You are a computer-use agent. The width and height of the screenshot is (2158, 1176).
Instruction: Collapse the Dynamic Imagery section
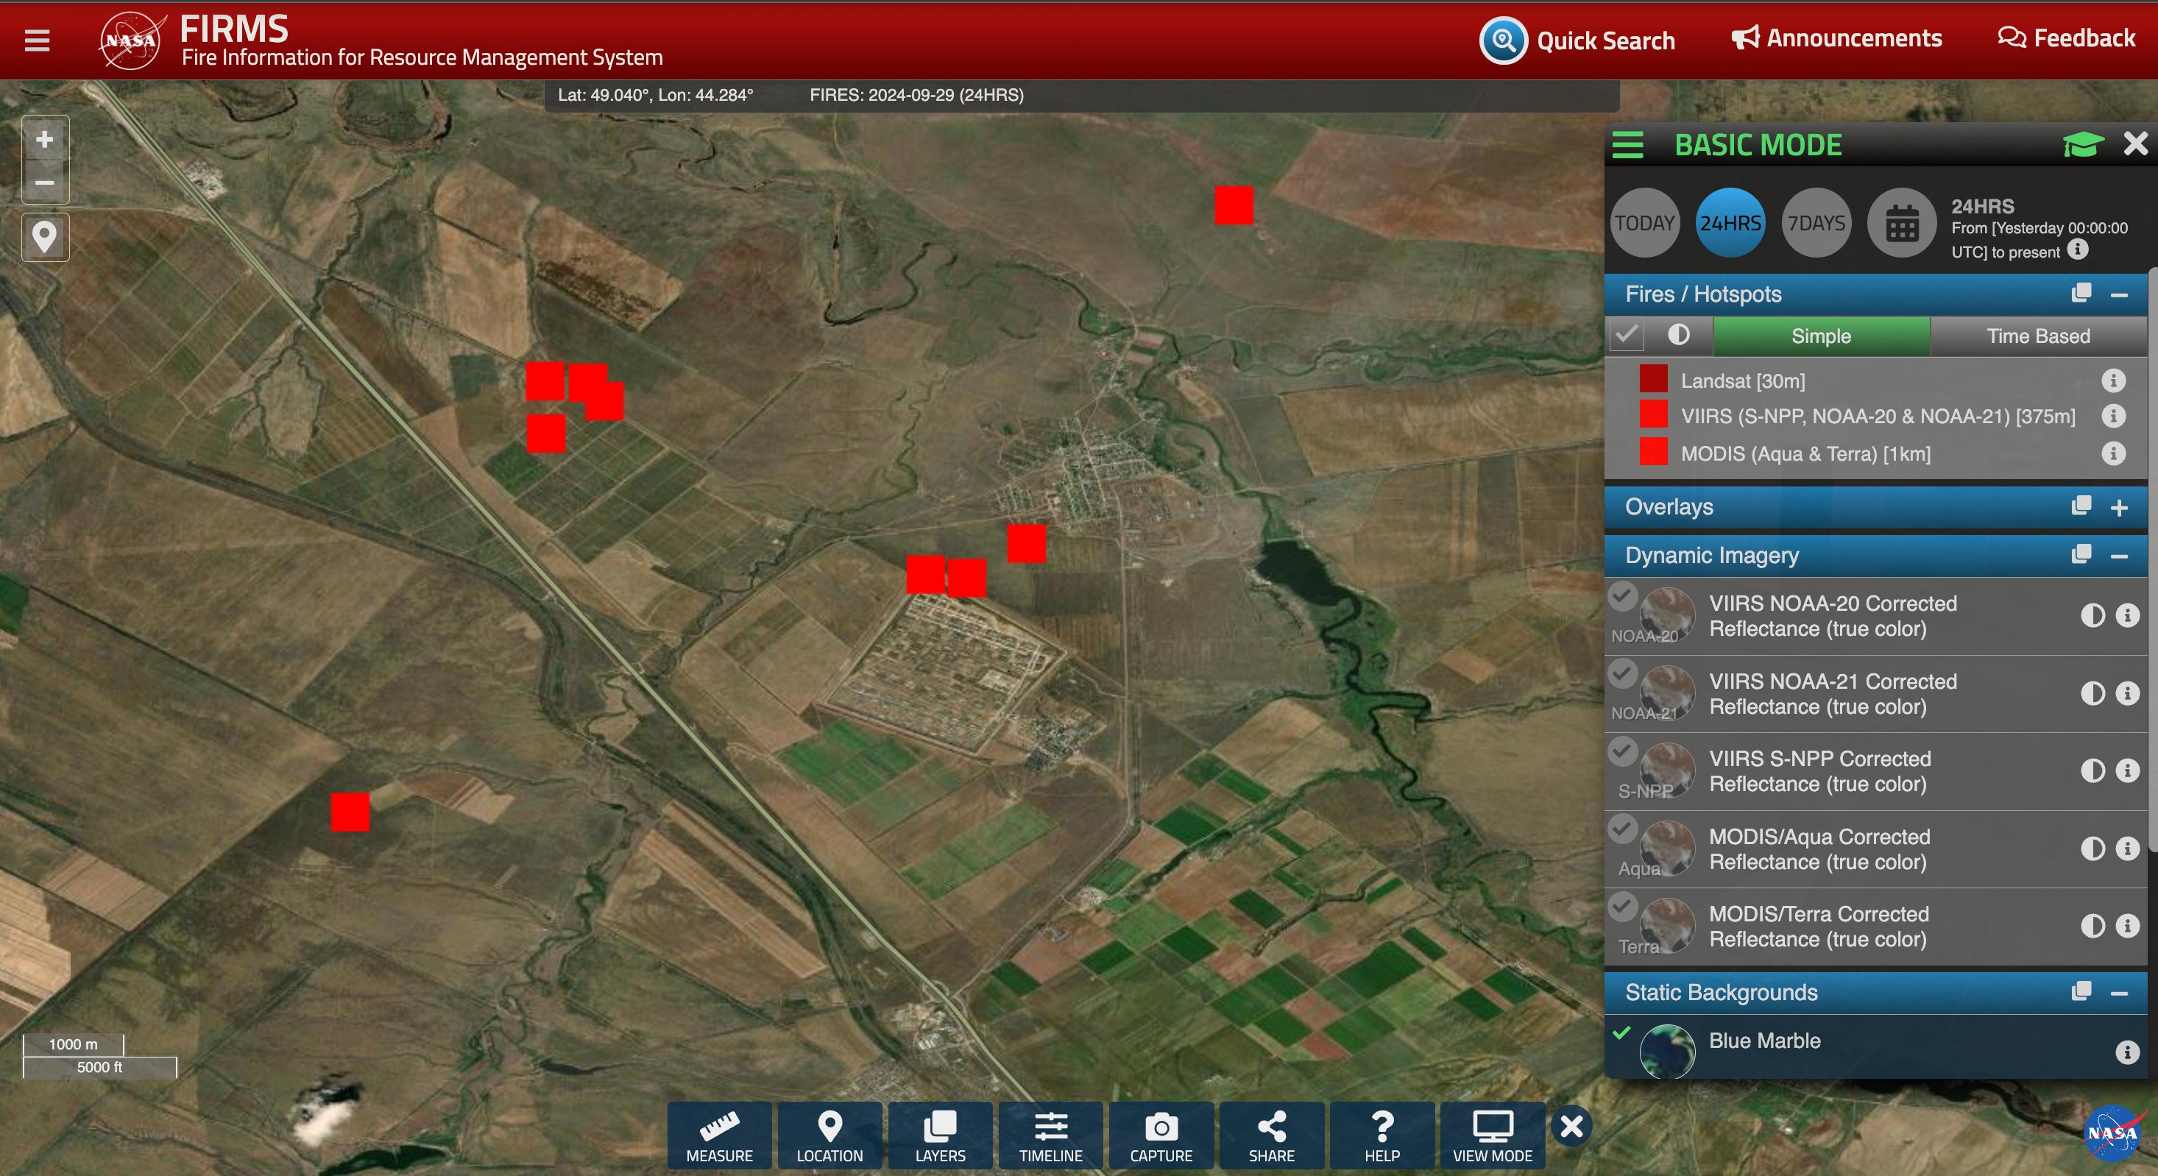click(x=2119, y=556)
